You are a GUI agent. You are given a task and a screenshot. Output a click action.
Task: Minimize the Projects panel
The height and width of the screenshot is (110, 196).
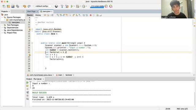click(x=23, y=12)
